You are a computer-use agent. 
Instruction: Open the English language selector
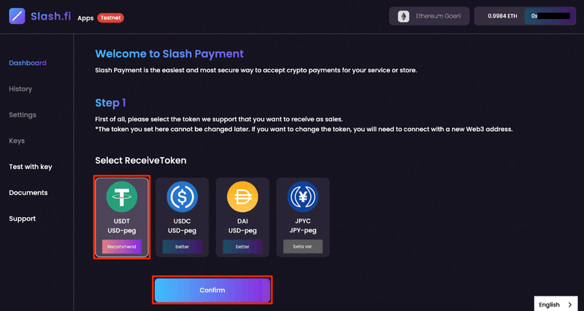556,304
